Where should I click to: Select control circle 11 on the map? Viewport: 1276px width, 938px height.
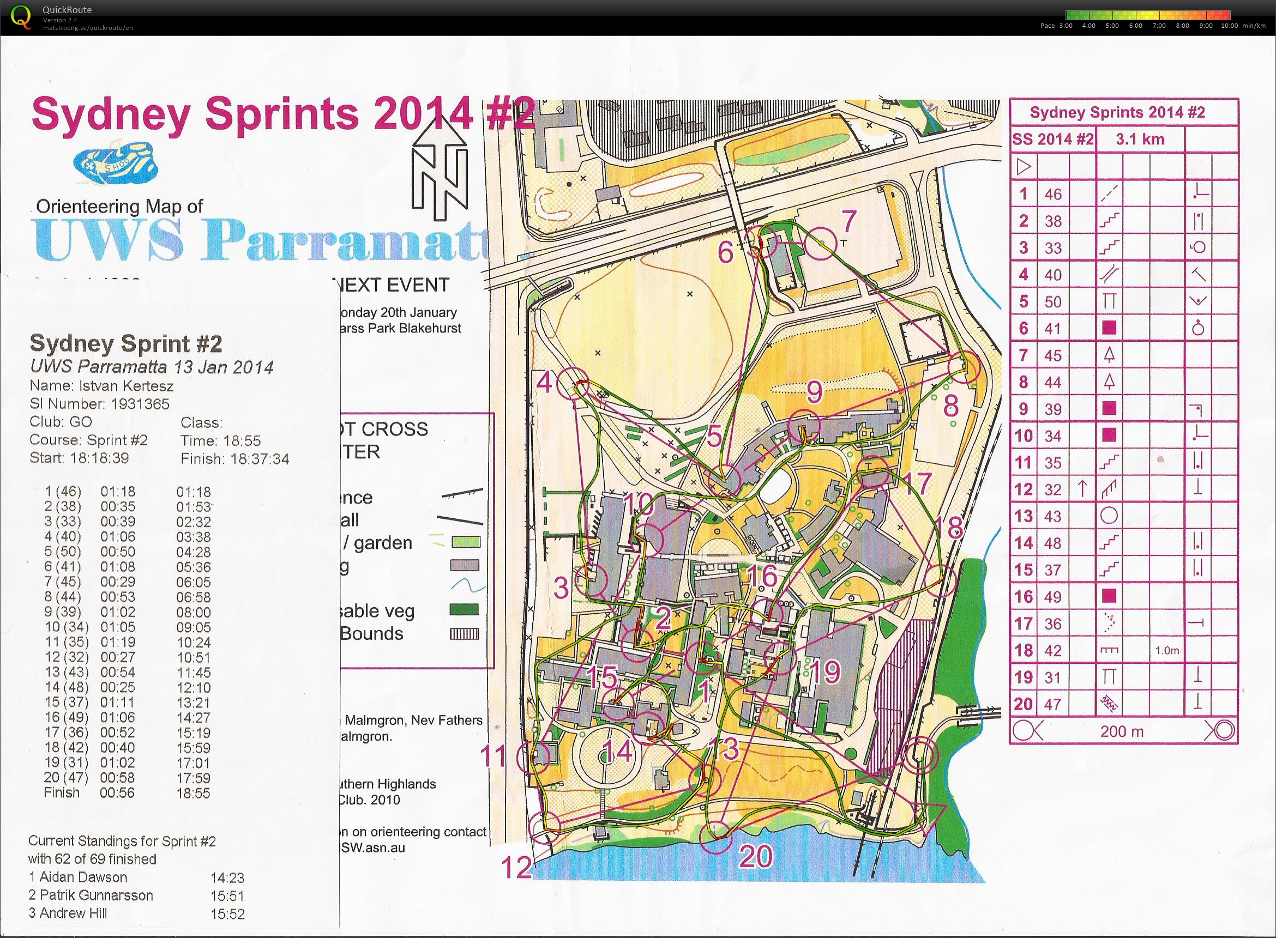click(534, 757)
